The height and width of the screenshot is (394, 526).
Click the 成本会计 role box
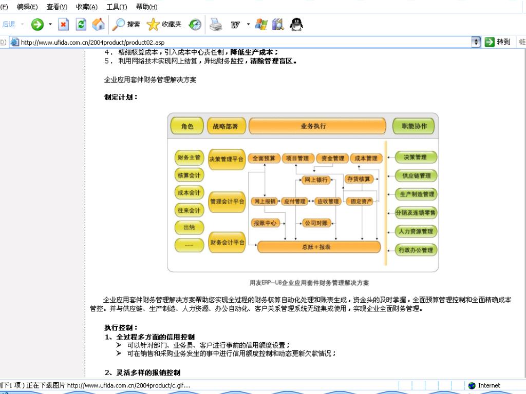click(x=189, y=193)
